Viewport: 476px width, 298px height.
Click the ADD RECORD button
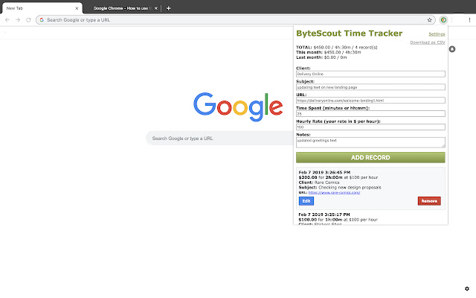pyautogui.click(x=370, y=157)
